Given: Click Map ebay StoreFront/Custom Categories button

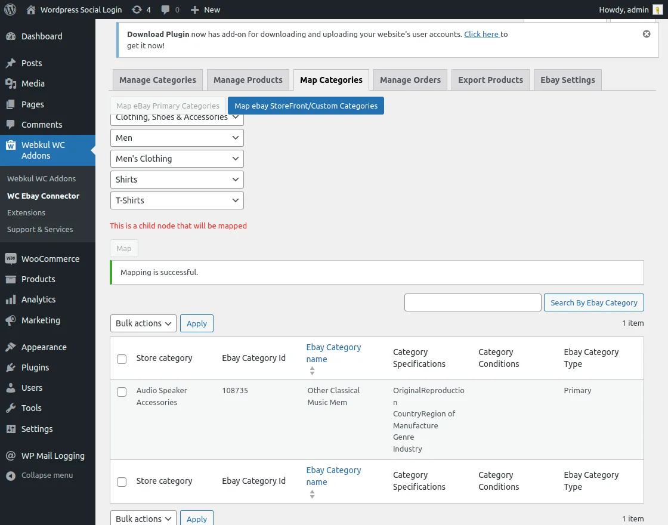Looking at the screenshot, I should [306, 106].
